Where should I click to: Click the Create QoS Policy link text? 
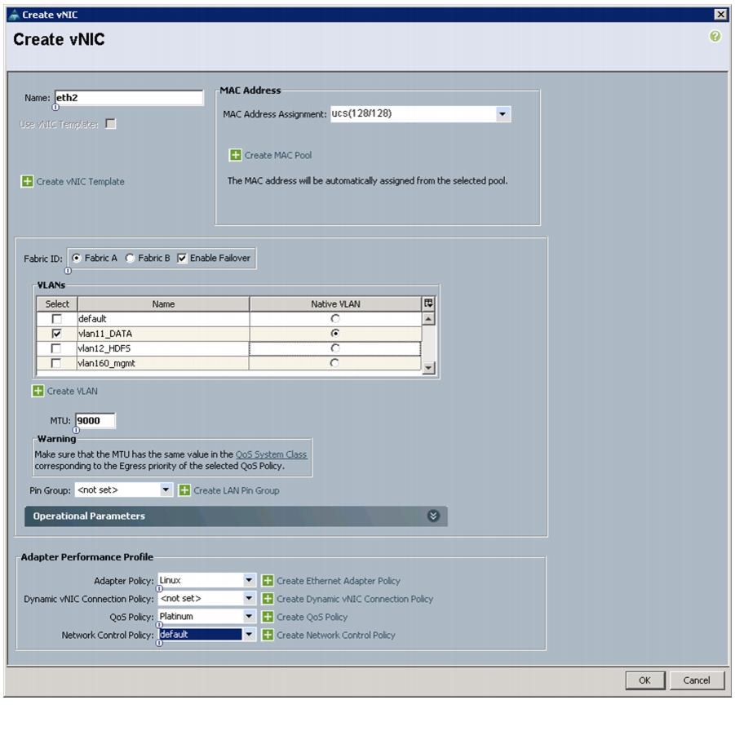[312, 617]
